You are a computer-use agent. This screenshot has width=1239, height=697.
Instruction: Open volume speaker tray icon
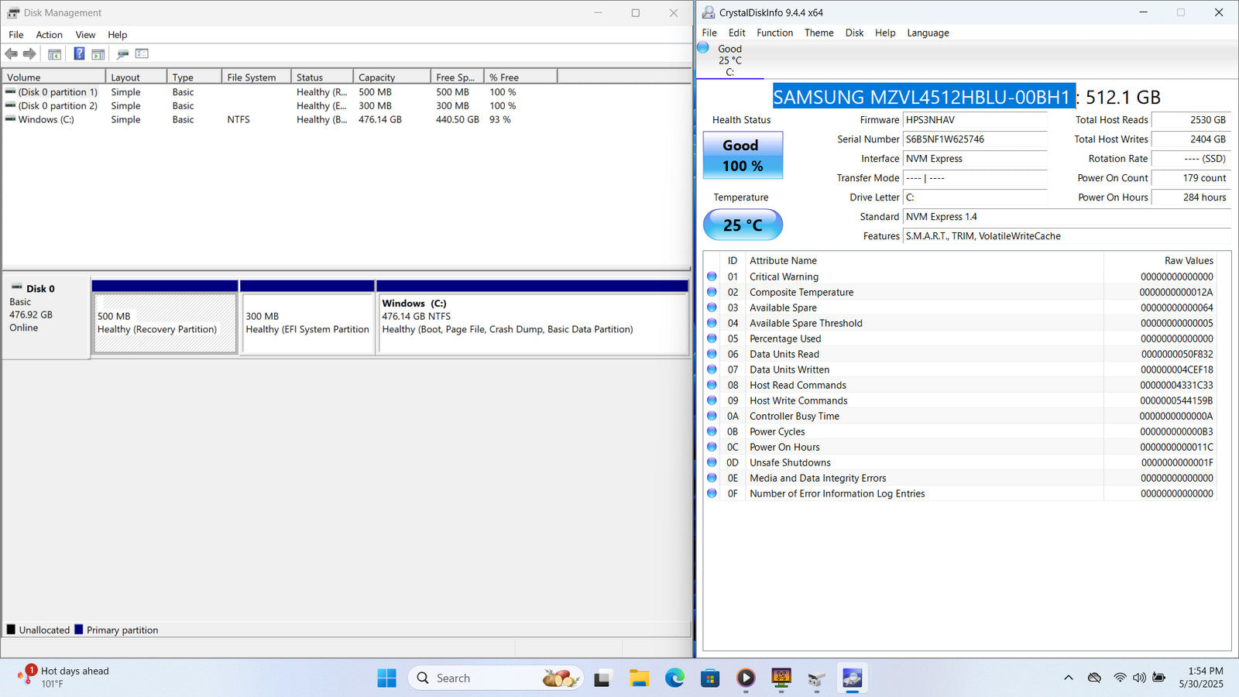[1139, 678]
